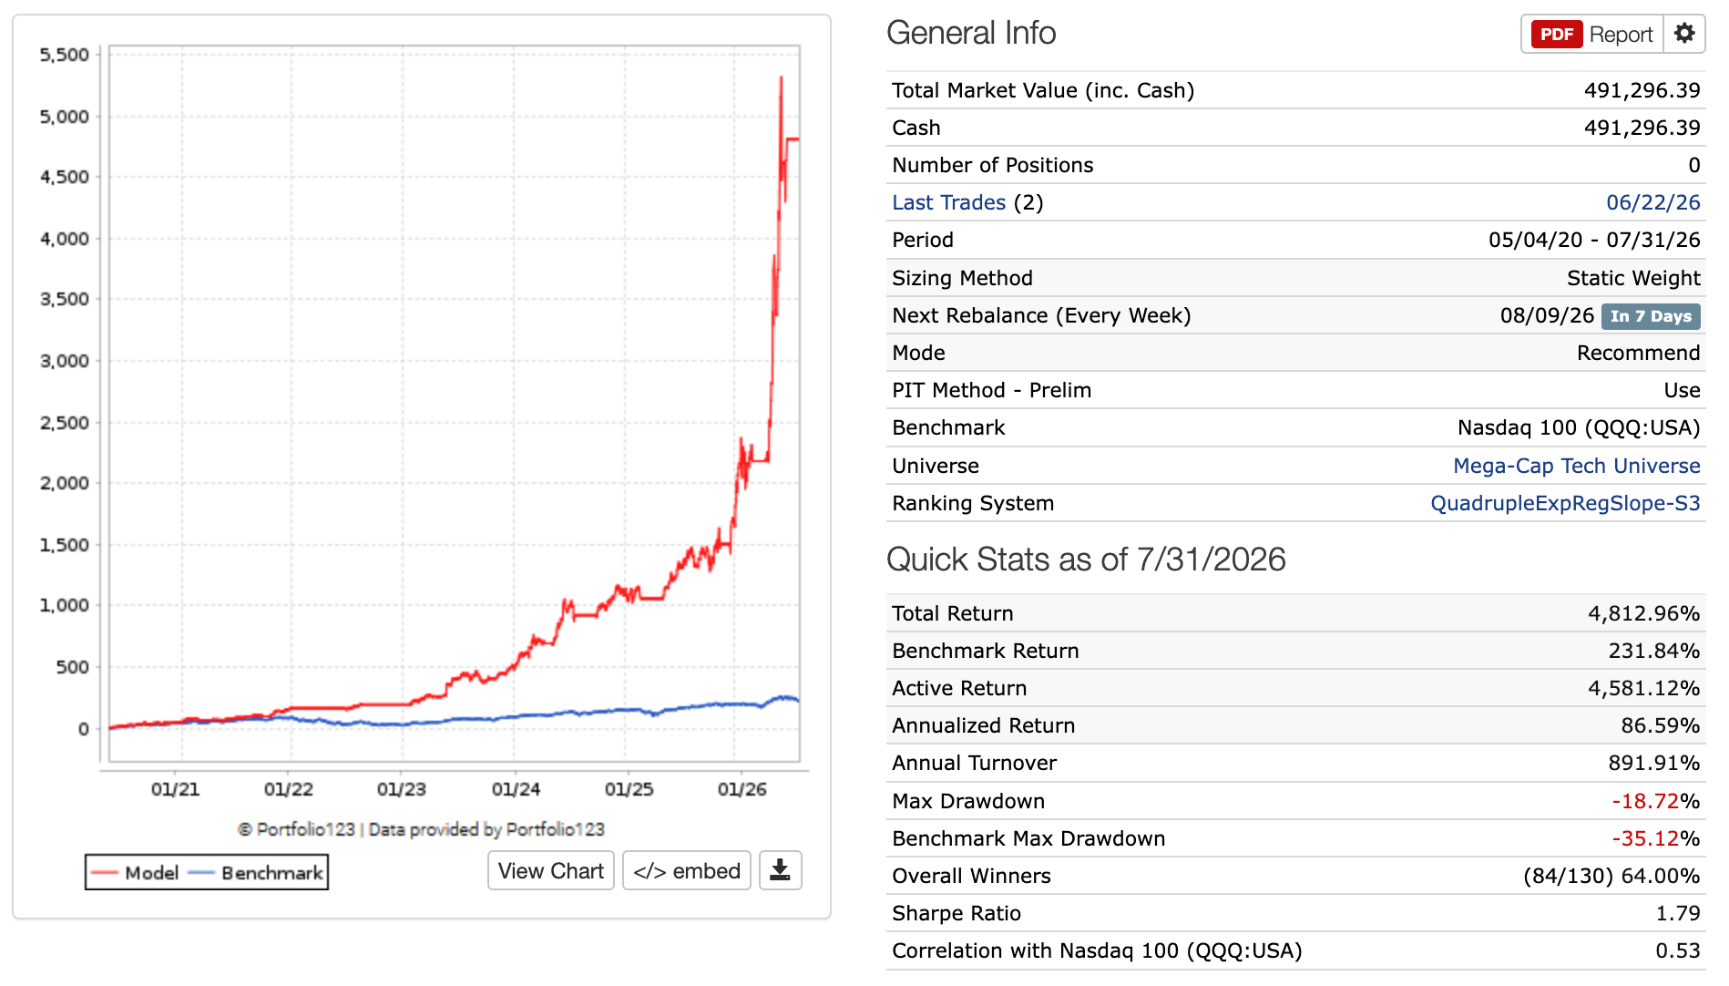Viewport: 1729px width, 986px height.
Task: Open View Chart
Action: (551, 870)
